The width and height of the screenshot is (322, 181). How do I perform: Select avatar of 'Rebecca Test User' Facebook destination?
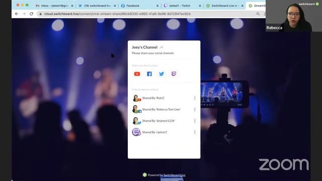[136, 110]
